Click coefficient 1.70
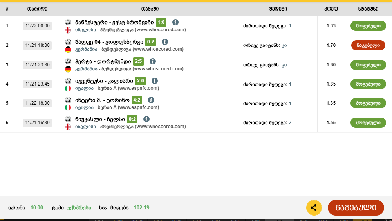392x221 pixels. click(331, 45)
